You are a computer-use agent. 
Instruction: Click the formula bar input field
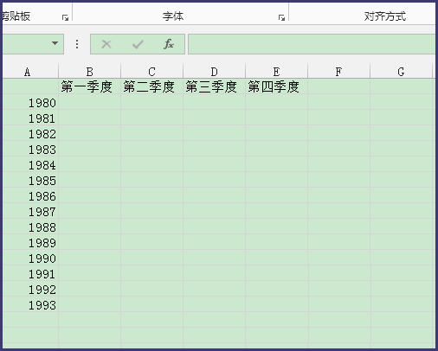tap(312, 44)
